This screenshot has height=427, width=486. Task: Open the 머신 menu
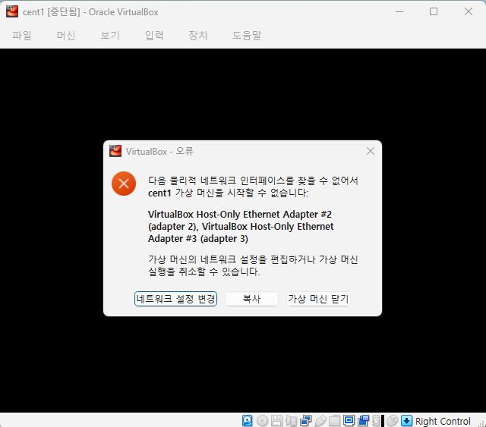pyautogui.click(x=66, y=36)
